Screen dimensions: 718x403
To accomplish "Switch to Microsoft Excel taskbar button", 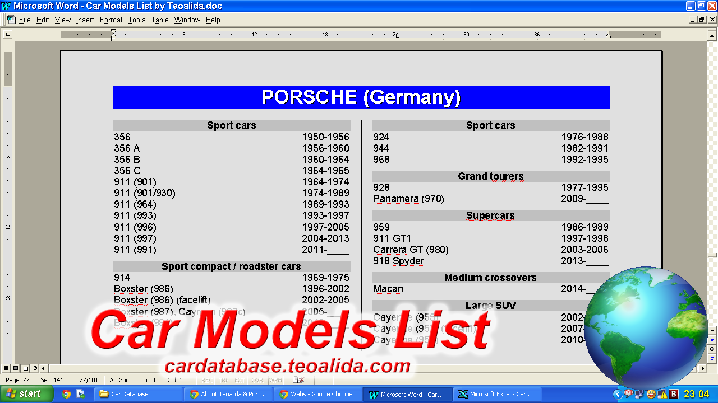I will (x=498, y=394).
